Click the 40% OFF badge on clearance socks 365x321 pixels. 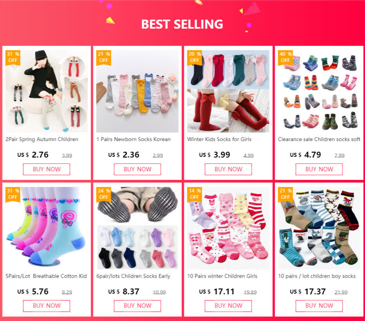click(285, 58)
